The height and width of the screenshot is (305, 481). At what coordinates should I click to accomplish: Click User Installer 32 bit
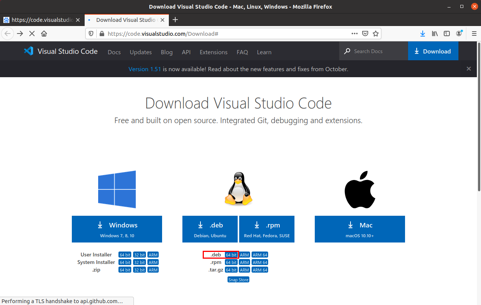point(140,255)
